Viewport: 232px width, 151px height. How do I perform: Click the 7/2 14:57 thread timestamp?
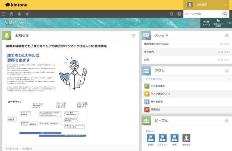(x=225, y=44)
